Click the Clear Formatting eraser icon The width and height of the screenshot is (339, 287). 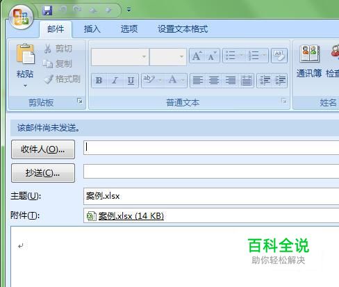coord(279,56)
